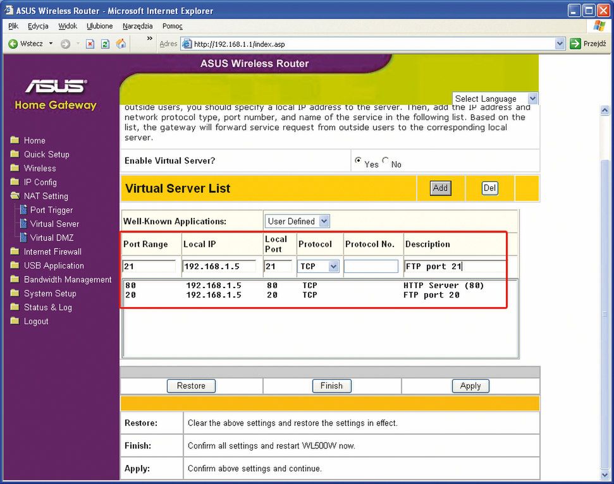Click the Windows flag logo

point(599,26)
